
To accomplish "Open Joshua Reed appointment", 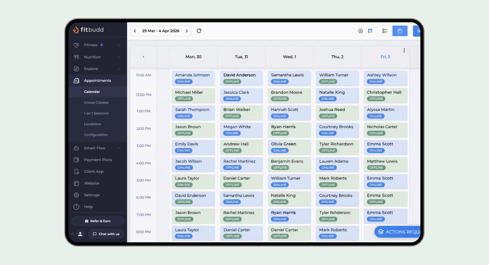I will pos(337,113).
